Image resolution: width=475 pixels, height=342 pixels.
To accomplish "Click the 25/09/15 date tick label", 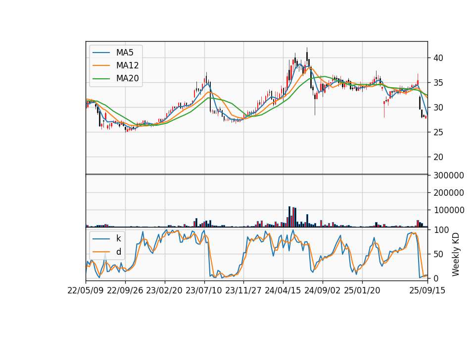I will (x=427, y=290).
